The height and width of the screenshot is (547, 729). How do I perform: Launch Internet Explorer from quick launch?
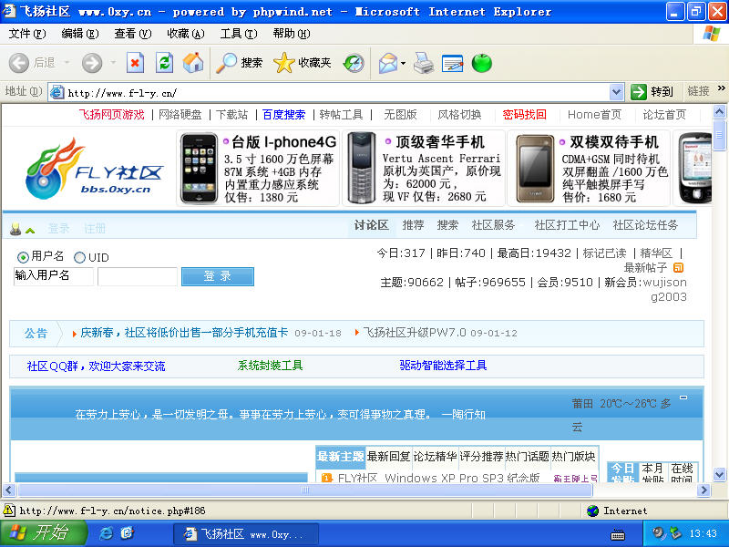106,533
